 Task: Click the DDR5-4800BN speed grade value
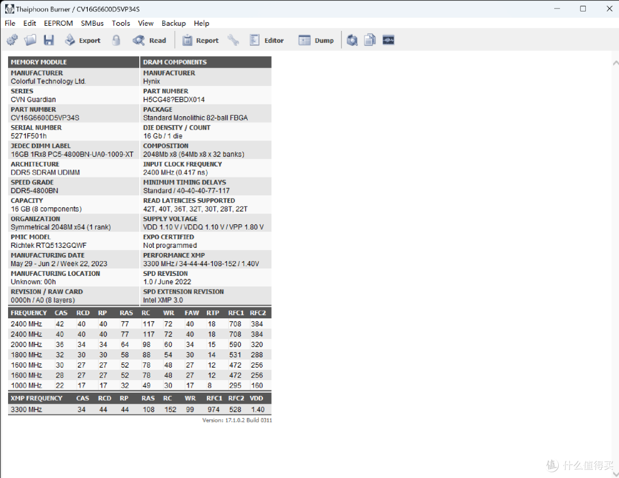[34, 191]
